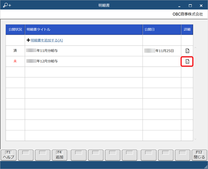This screenshot has height=169, width=208.
Task: Open help with the F1 ヘルプ button
Action: 9,155
